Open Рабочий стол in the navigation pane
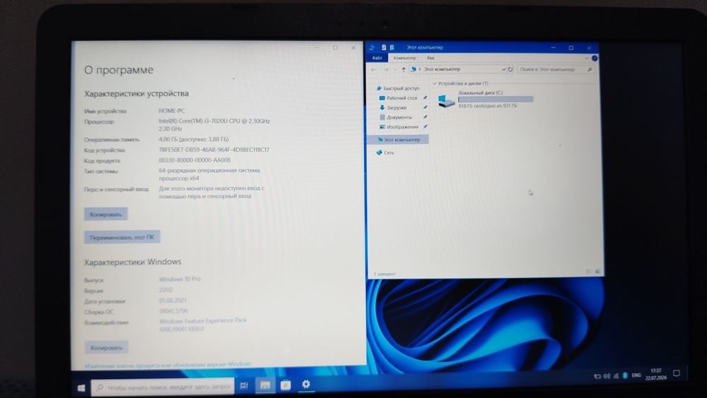Viewport: 707px width, 398px height. pos(398,98)
